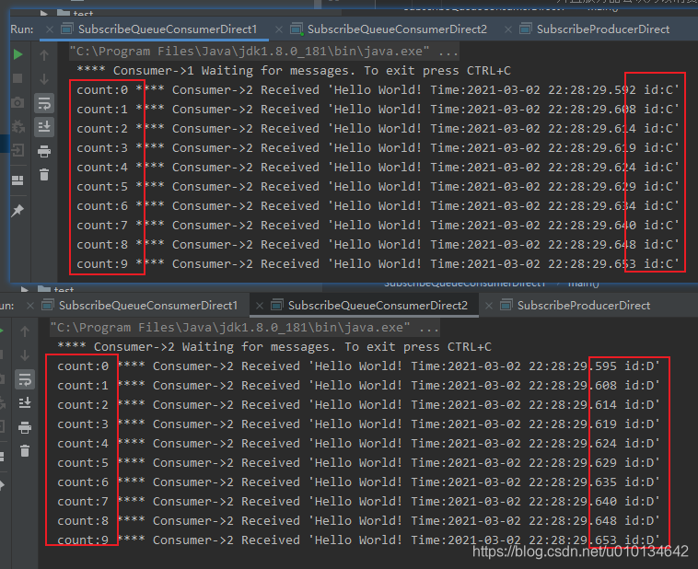698x569 pixels.
Task: Click count:6 line ending with id:D
Action: [359, 482]
